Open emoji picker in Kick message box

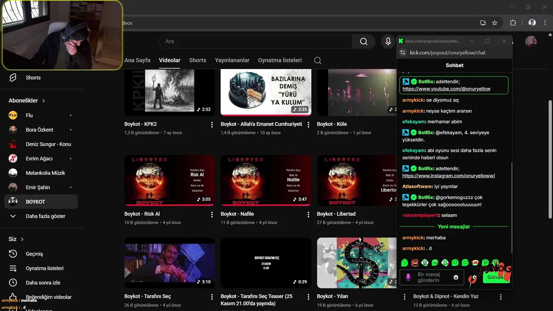tap(456, 277)
